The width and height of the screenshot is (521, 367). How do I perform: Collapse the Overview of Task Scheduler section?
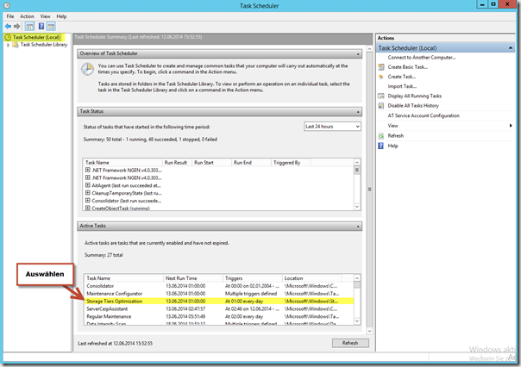358,53
